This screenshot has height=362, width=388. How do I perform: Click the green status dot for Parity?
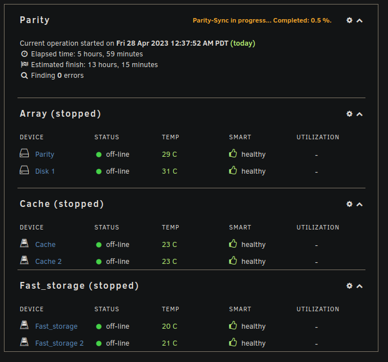tap(99, 154)
